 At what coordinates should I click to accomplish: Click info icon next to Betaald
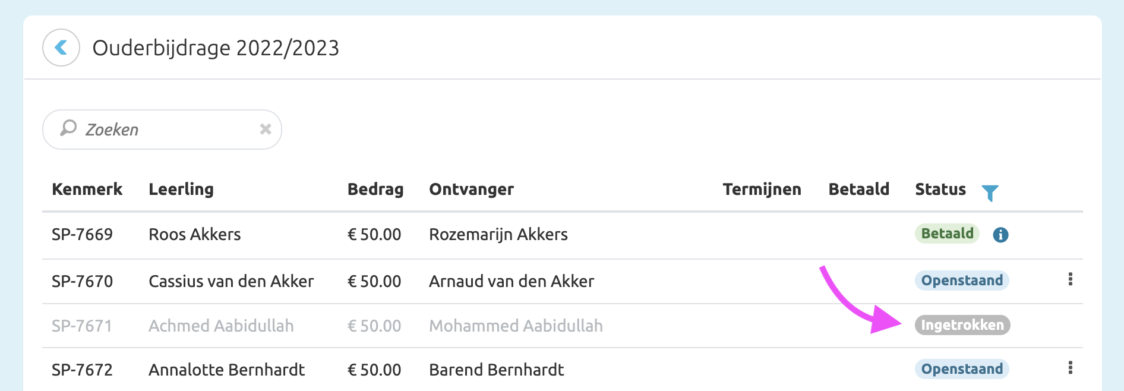(x=1000, y=235)
